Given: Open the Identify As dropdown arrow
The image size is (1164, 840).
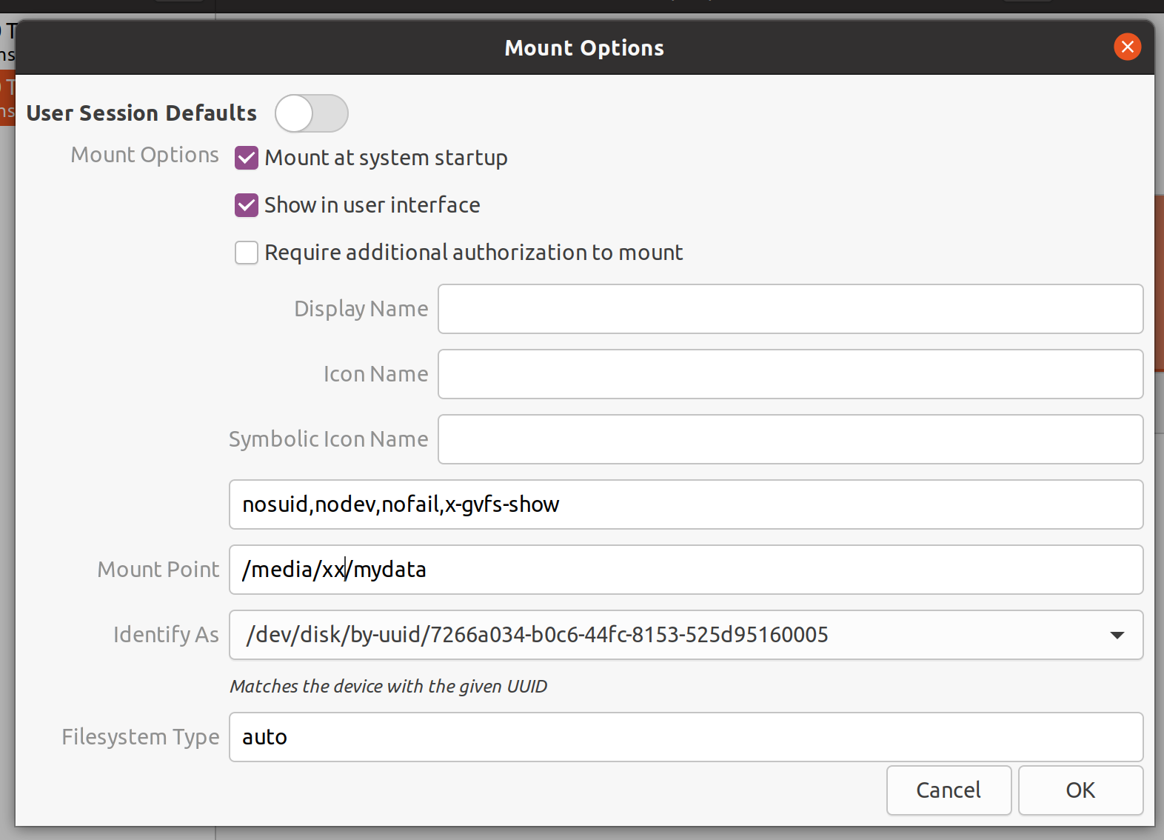Looking at the screenshot, I should click(1117, 635).
